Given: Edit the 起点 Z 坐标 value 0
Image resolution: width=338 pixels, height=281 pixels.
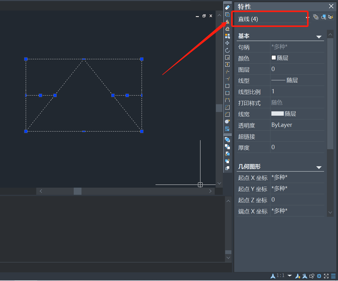Looking at the screenshot, I should (x=297, y=200).
